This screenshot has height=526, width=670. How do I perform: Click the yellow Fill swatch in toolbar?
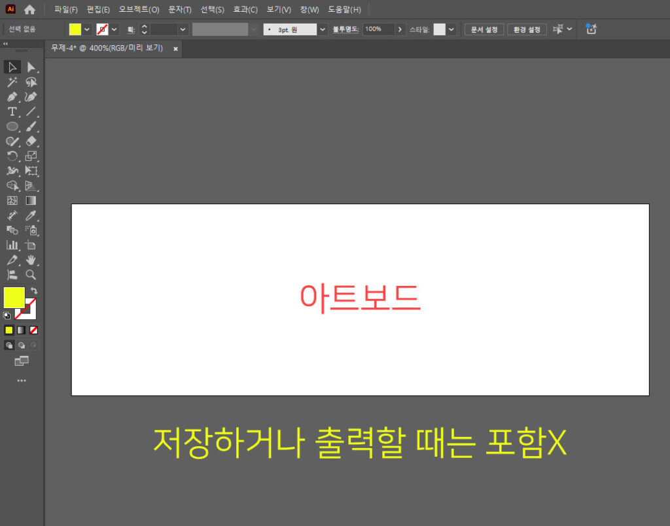[14, 298]
